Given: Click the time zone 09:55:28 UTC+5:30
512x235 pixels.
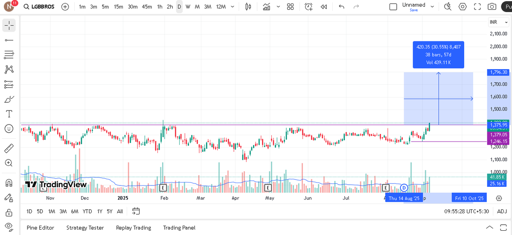Looking at the screenshot, I should coord(467,211).
